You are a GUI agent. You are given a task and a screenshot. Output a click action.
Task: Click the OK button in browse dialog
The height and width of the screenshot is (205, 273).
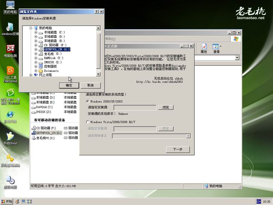coord(69,85)
